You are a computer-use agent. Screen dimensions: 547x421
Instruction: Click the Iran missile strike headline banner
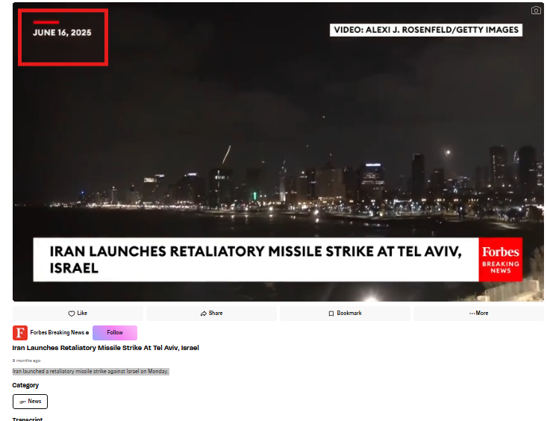tap(255, 260)
